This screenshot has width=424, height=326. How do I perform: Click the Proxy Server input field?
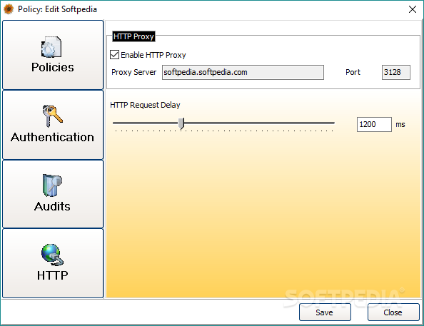click(243, 73)
